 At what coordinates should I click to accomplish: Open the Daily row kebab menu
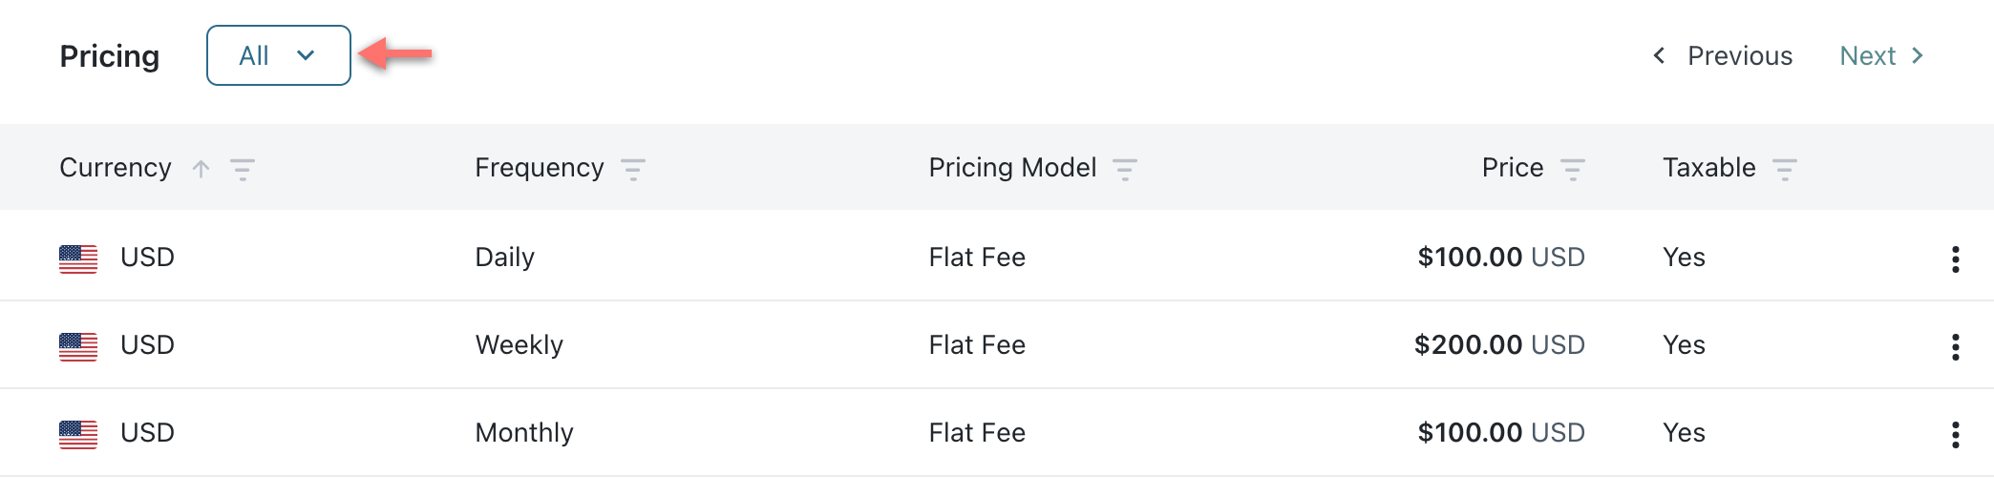1955,258
